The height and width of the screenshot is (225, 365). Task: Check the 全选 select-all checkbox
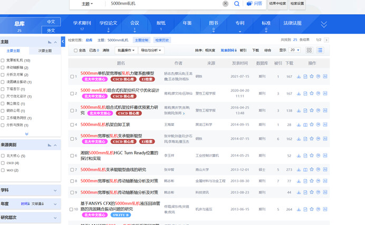click(75, 50)
